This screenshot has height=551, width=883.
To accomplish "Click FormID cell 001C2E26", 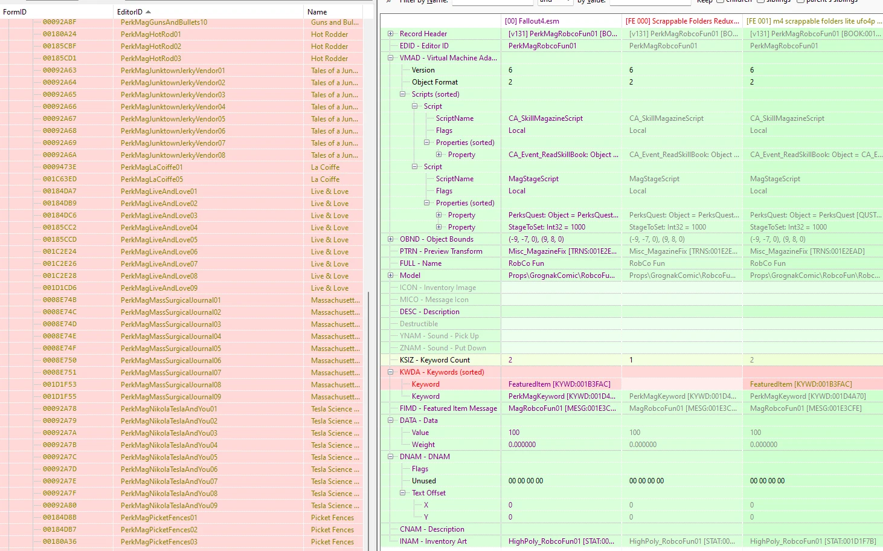I will coord(59,264).
